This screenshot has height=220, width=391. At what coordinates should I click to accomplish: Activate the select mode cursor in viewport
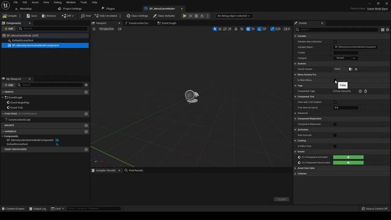214,29
